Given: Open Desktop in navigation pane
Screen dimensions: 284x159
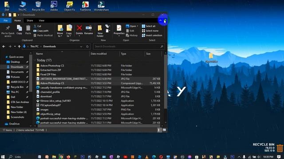Looking at the screenshot, I should (15, 62).
